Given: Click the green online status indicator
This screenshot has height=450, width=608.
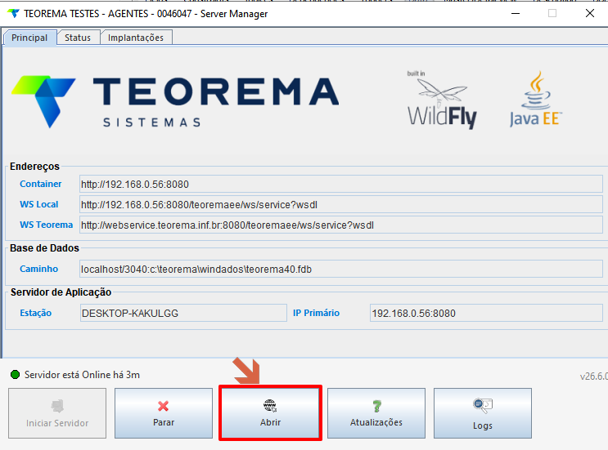Looking at the screenshot, I should pyautogui.click(x=15, y=375).
